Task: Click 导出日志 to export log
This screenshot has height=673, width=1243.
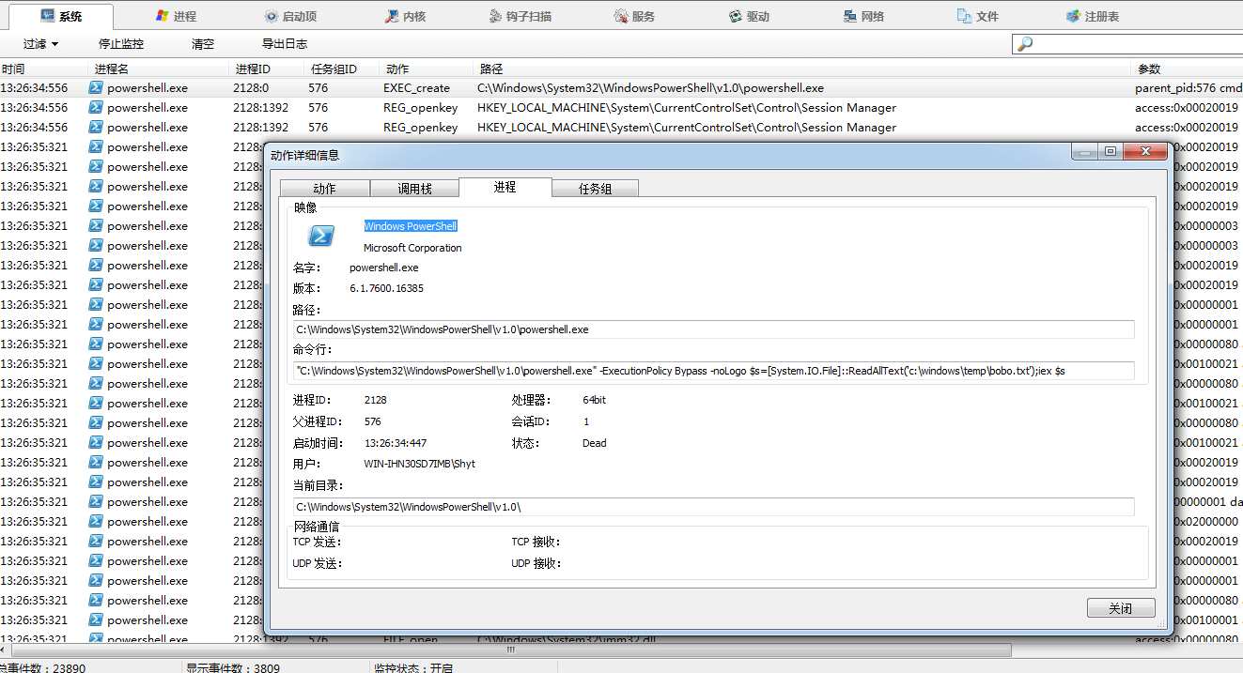Action: (x=285, y=44)
